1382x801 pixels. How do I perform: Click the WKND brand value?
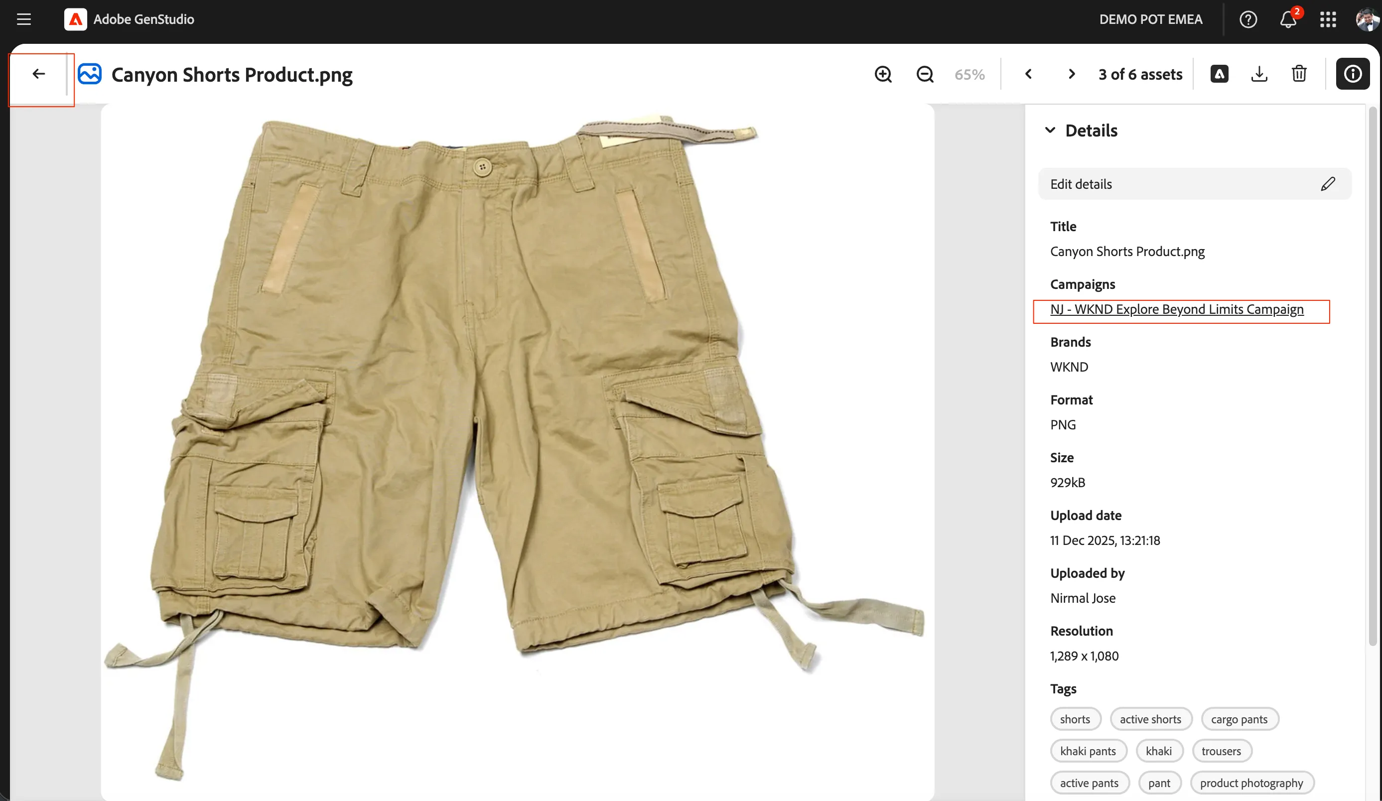[x=1069, y=367]
